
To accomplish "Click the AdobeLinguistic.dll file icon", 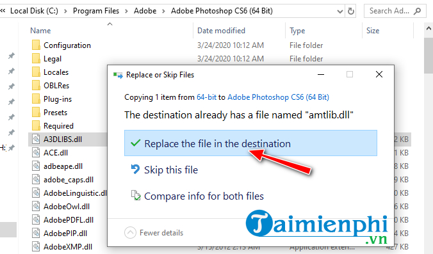I will point(36,193).
